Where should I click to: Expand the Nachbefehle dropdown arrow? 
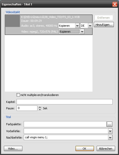110,138
